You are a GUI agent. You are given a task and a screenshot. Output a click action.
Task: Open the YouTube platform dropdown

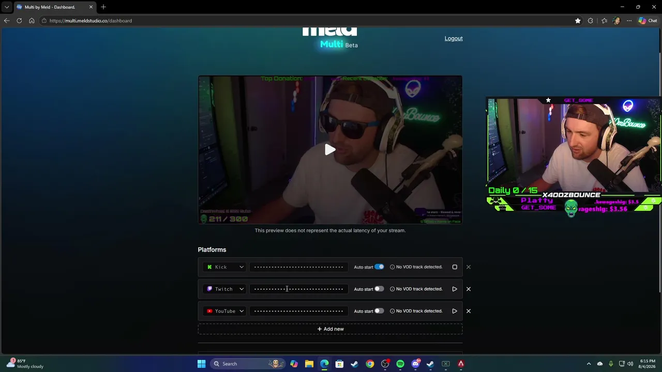pyautogui.click(x=225, y=311)
